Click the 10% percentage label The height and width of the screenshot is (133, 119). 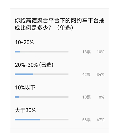click(x=100, y=52)
